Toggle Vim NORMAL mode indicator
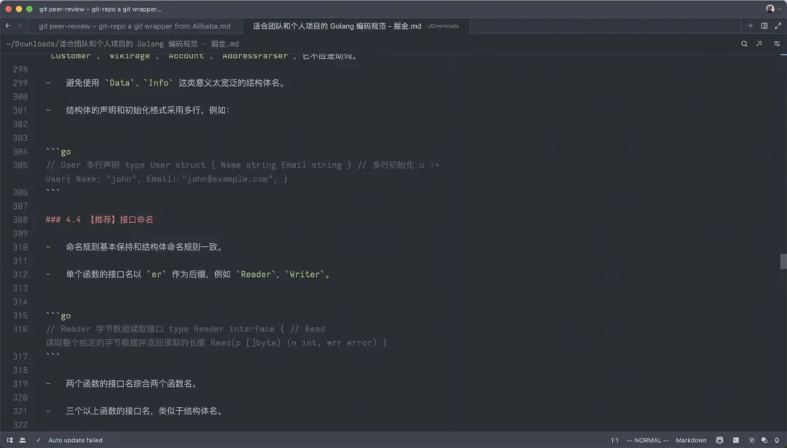Viewport: 787px width, 448px height. click(647, 440)
